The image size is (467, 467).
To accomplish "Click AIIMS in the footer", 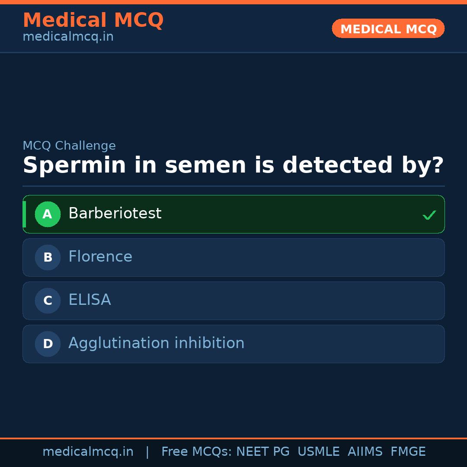I will click(365, 452).
